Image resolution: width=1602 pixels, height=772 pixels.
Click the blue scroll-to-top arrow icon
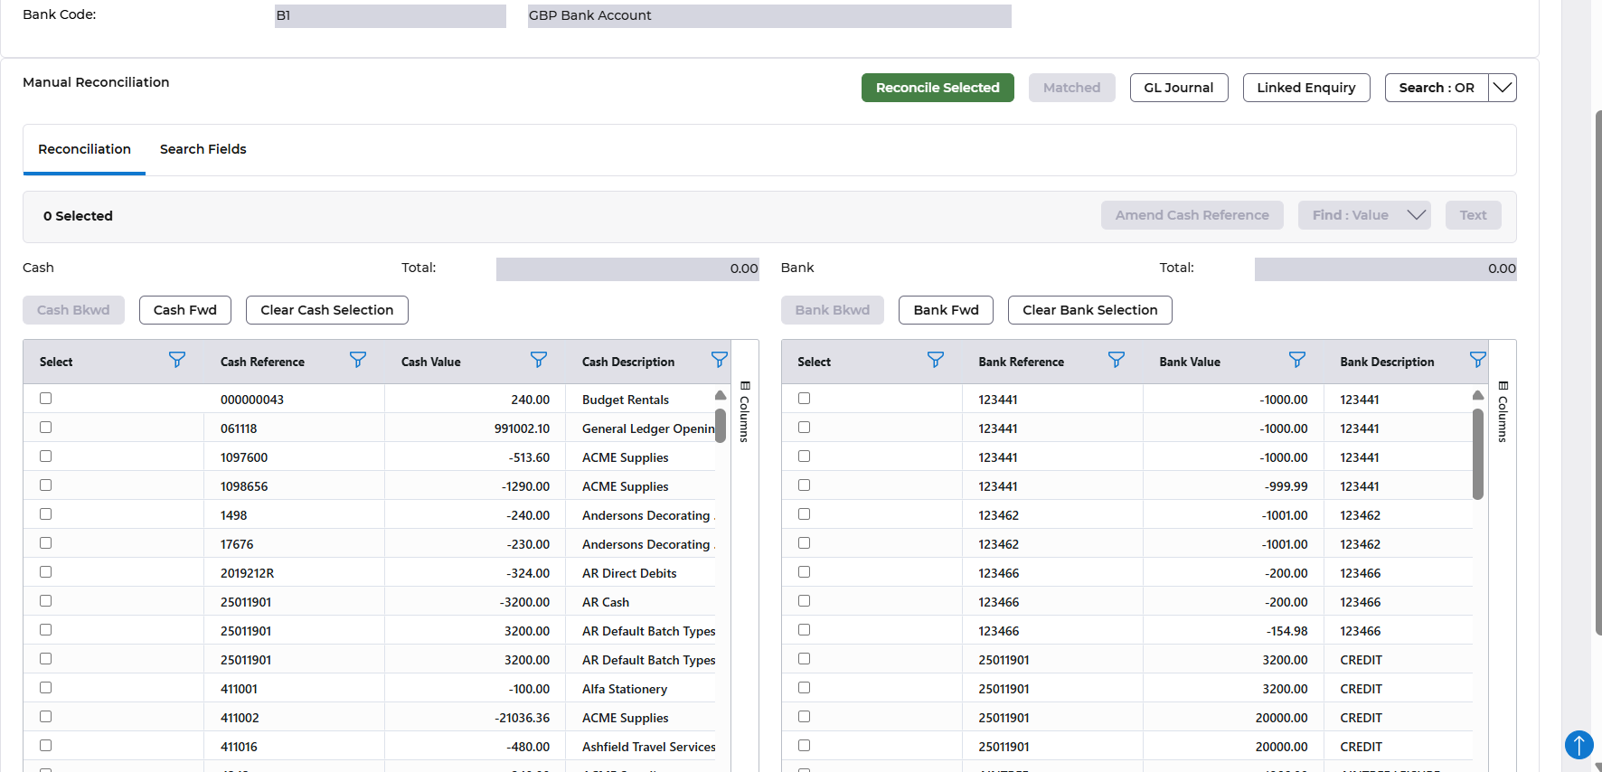coord(1578,745)
